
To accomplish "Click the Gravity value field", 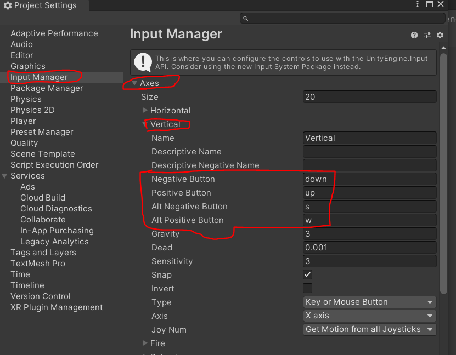I will point(370,234).
